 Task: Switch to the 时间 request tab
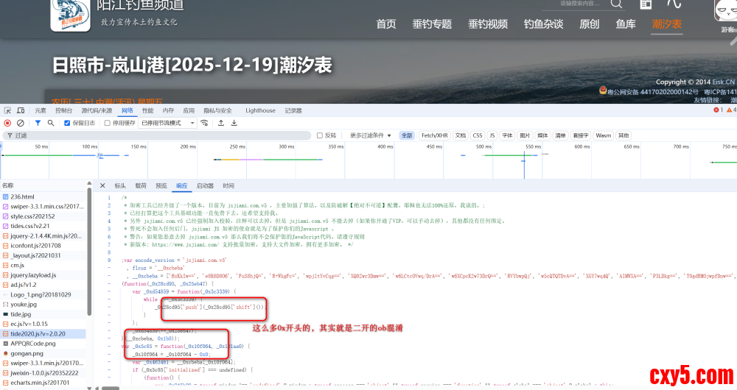click(228, 186)
